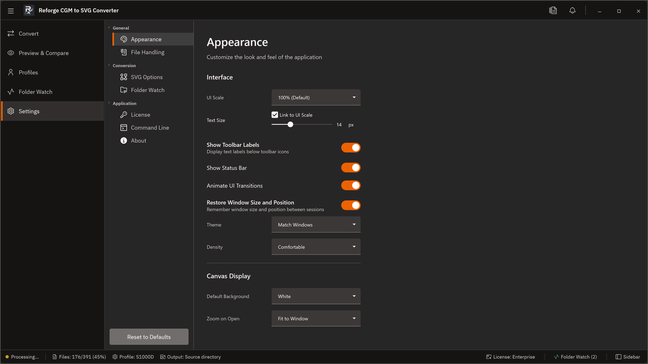Click the Text Size slider handle
The width and height of the screenshot is (648, 364).
pos(290,124)
